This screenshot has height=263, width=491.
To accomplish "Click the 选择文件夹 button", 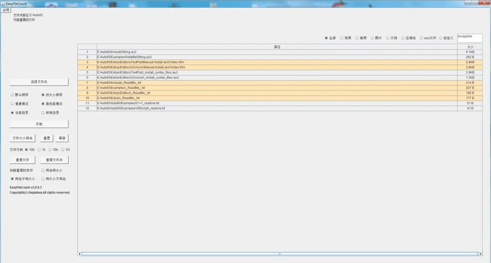I will pyautogui.click(x=39, y=82).
